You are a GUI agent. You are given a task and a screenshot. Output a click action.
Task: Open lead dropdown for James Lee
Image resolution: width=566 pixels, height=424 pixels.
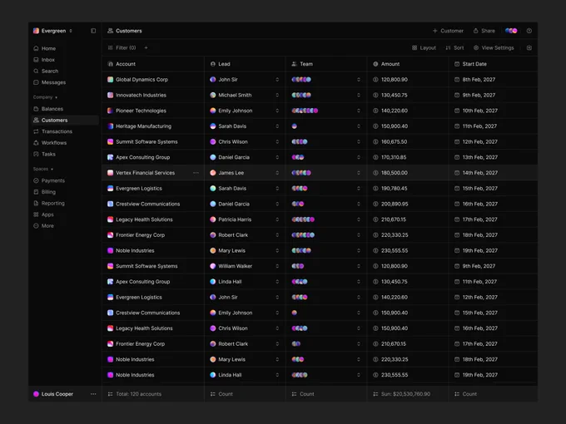(x=277, y=173)
